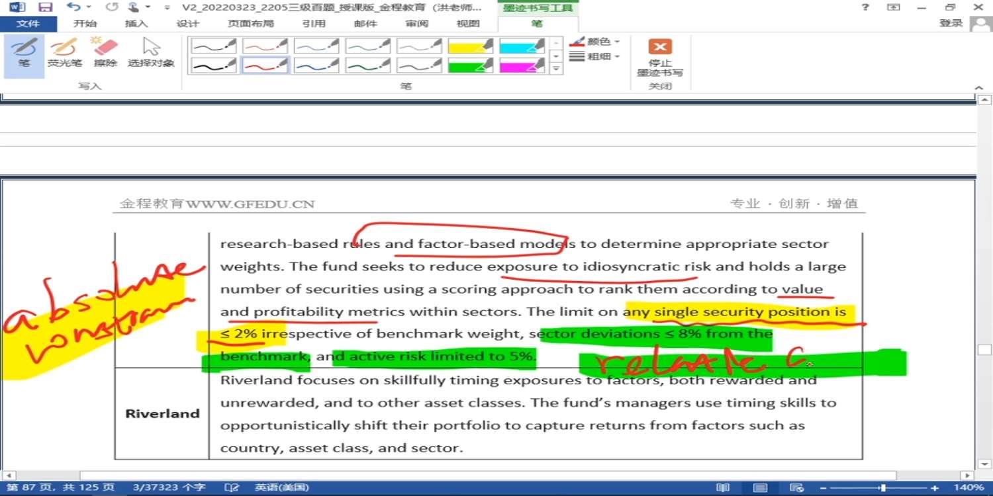The image size is (993, 496).
Task: Click the Save icon in quick access toolbar
Action: 45,7
